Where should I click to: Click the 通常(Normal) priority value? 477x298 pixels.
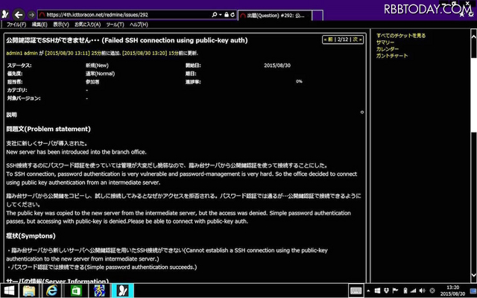point(100,74)
